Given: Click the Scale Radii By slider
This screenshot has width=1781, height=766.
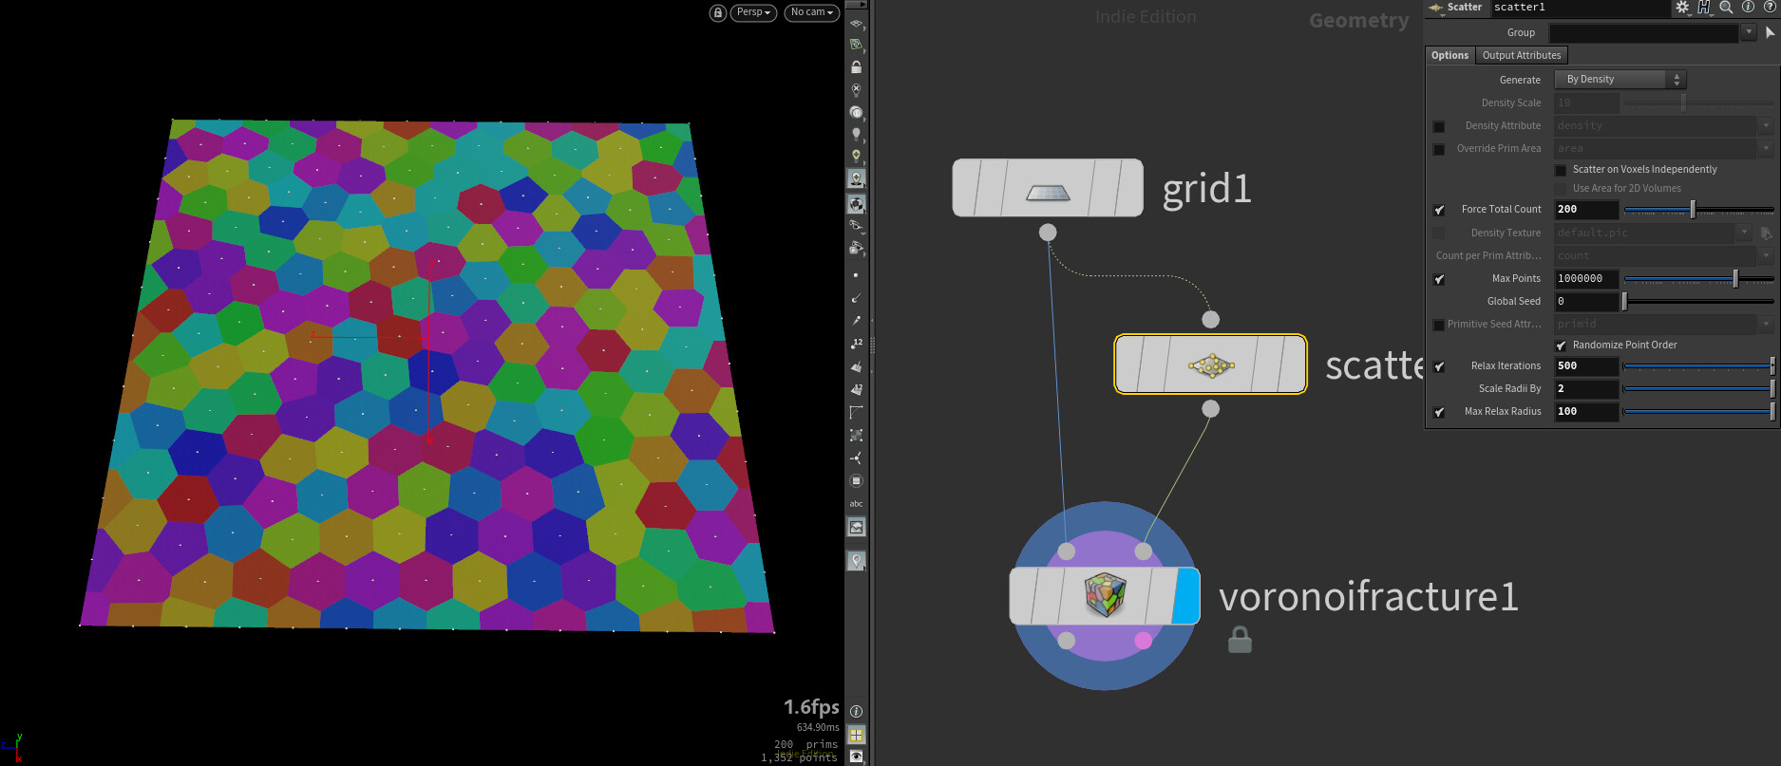Looking at the screenshot, I should click(1698, 389).
